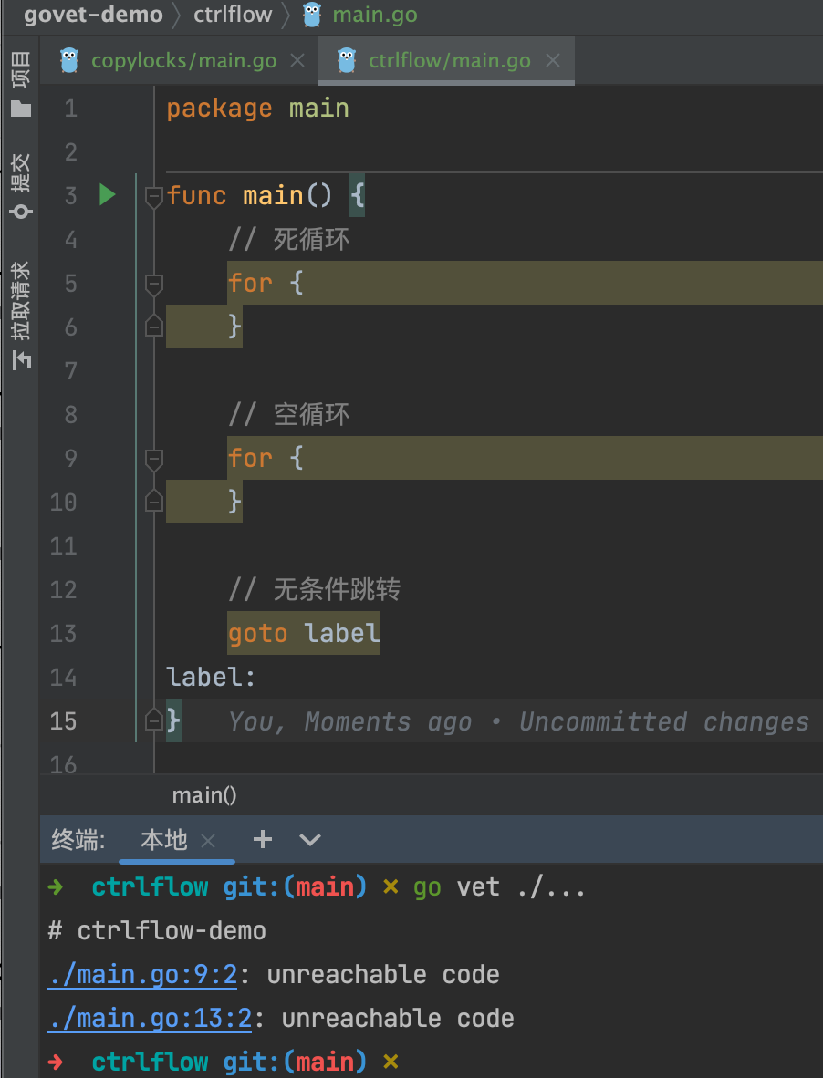Follow the ./main.go:13:2 terminal link

point(150,1018)
